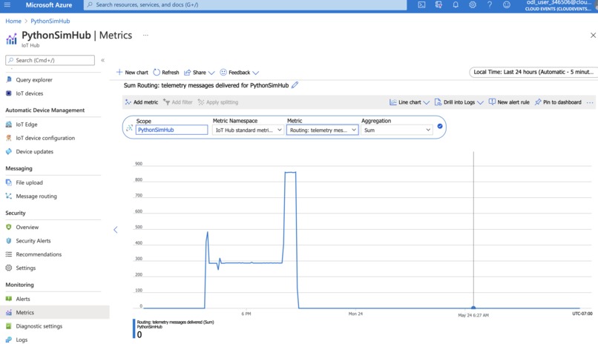The height and width of the screenshot is (344, 598).
Task: Click the Device updates icon
Action: (x=9, y=152)
